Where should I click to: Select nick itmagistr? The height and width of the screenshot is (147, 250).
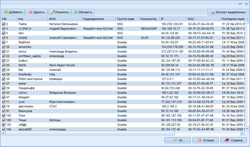pos(24,97)
